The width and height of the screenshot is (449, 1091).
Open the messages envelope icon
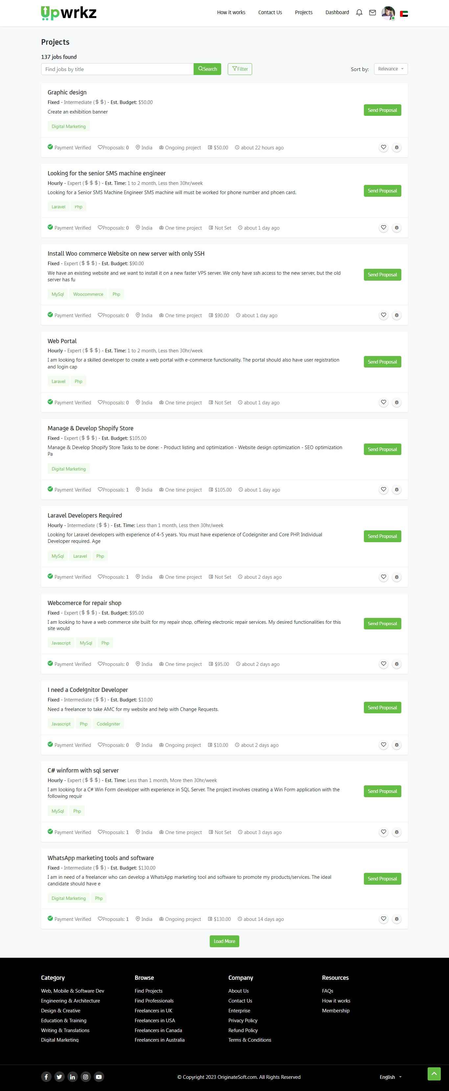372,13
